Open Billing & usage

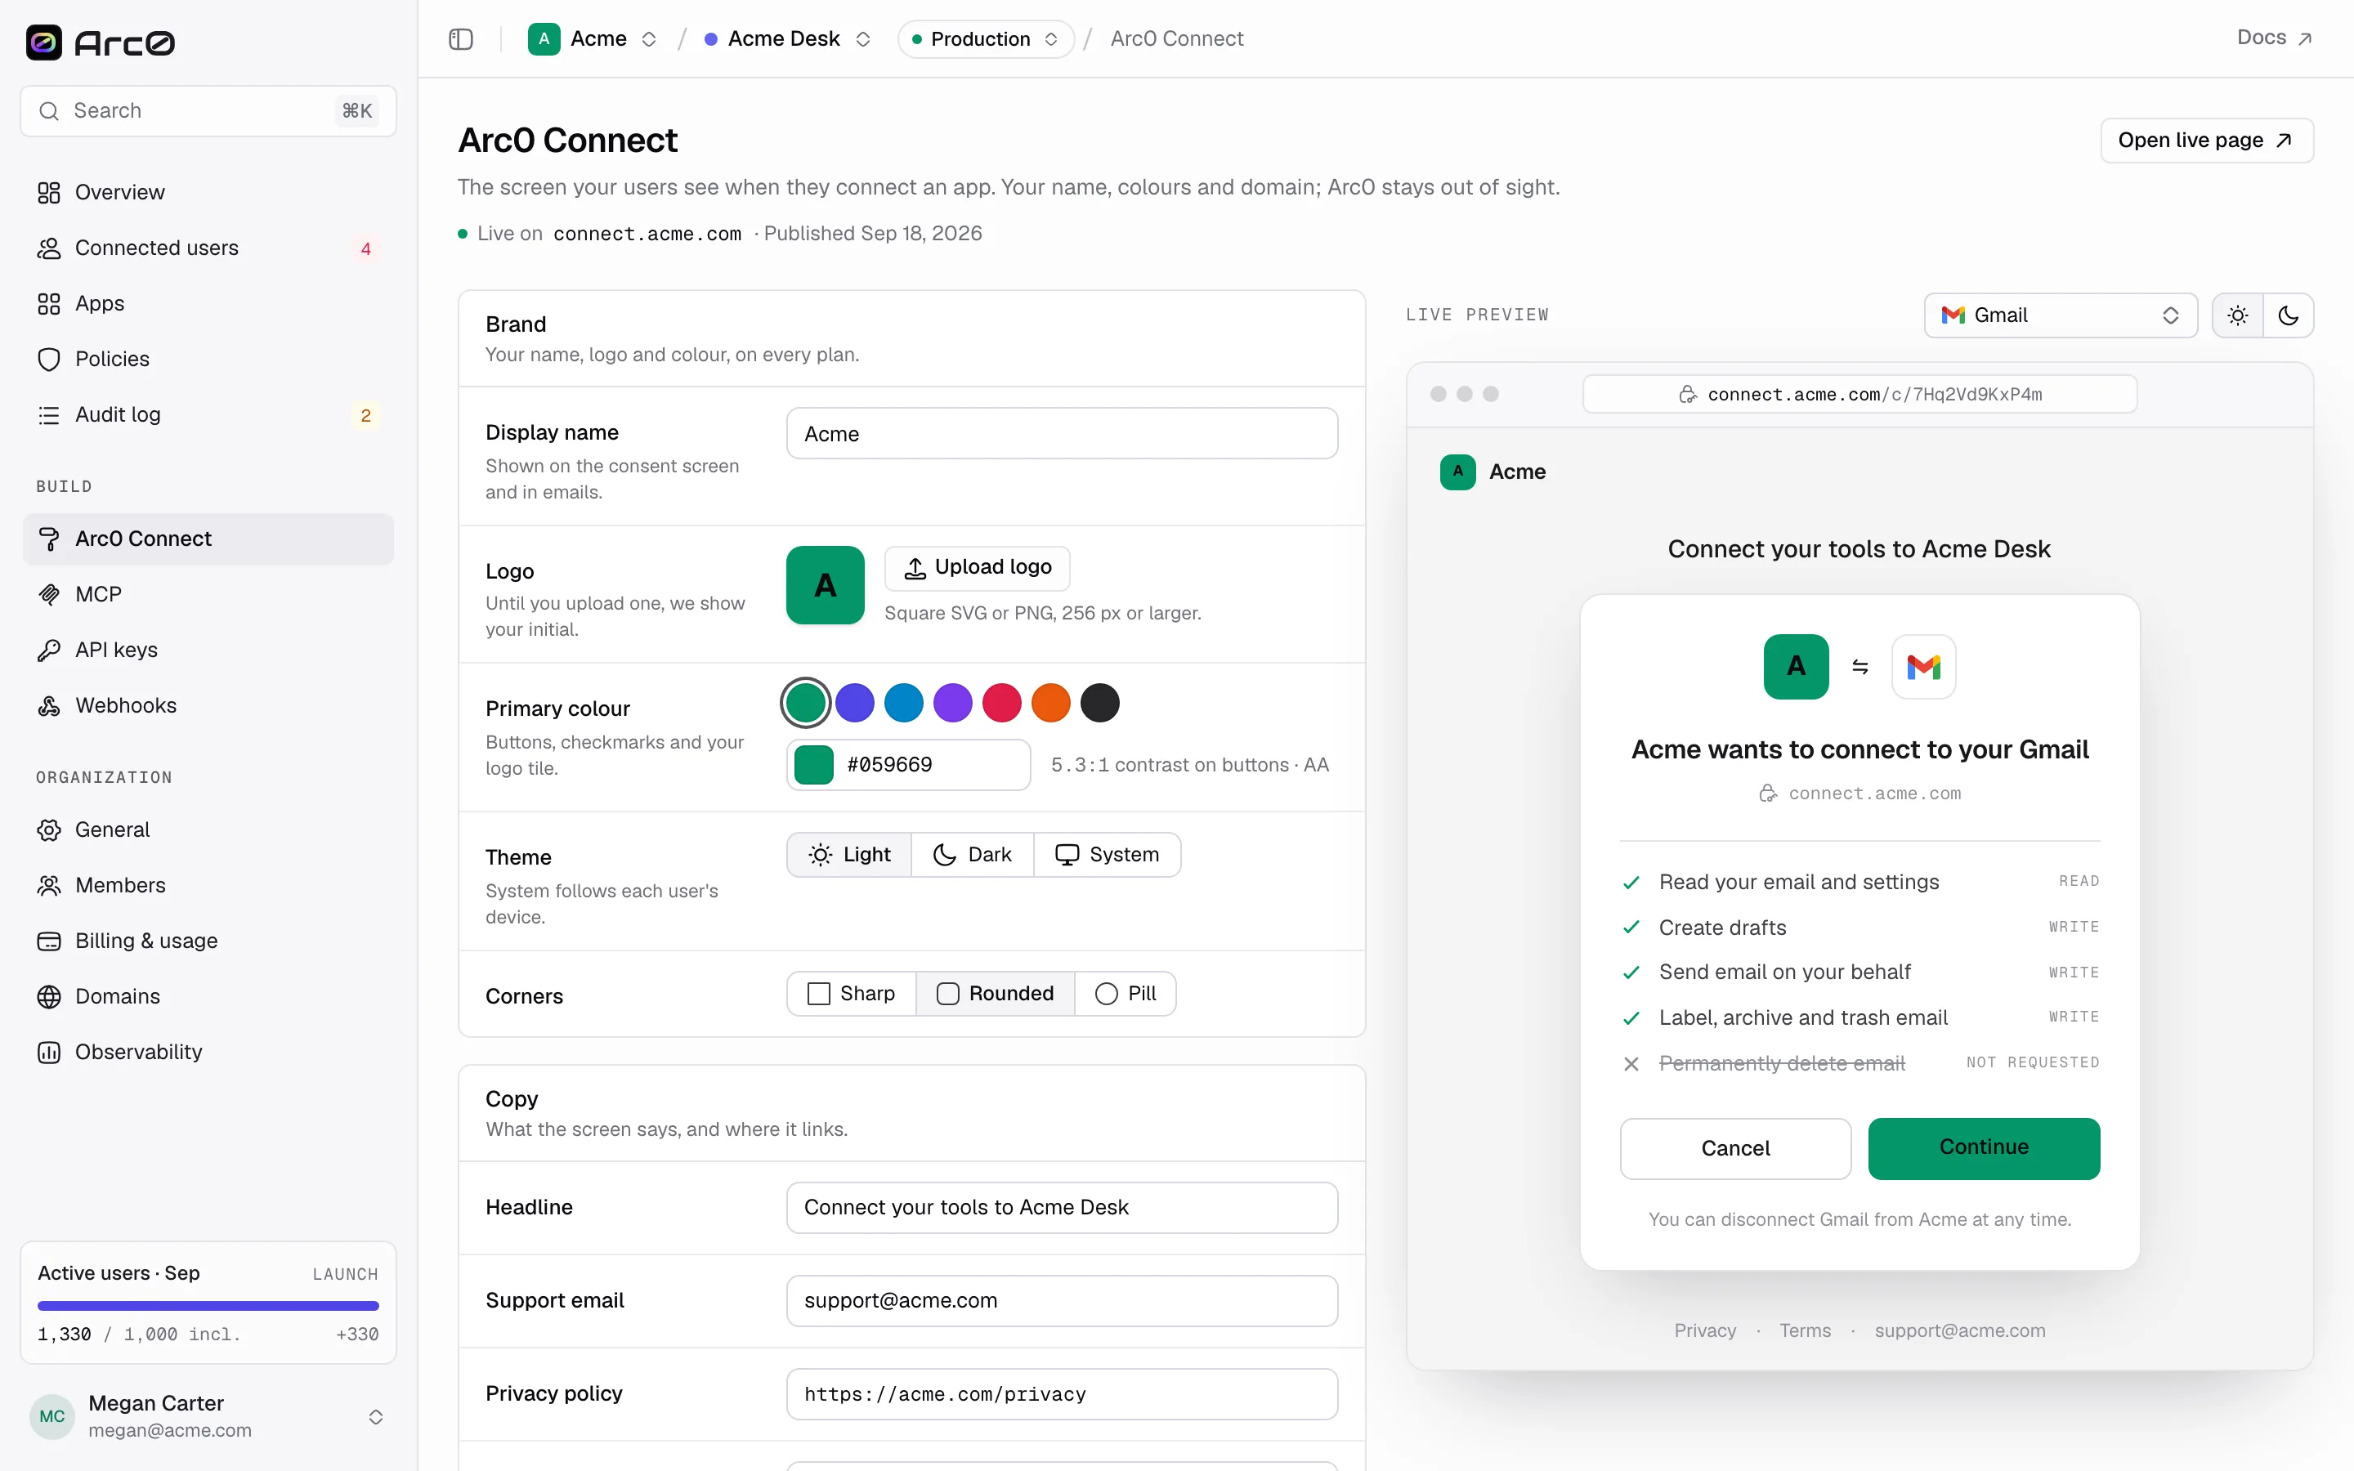tap(208, 941)
